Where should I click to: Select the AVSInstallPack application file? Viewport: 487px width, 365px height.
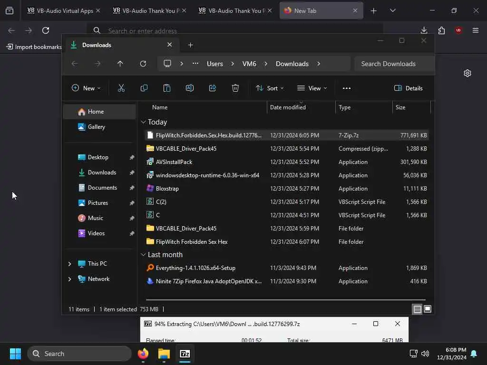point(286,162)
